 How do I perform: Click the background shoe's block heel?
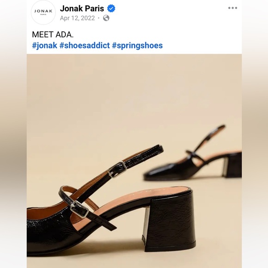(232, 165)
